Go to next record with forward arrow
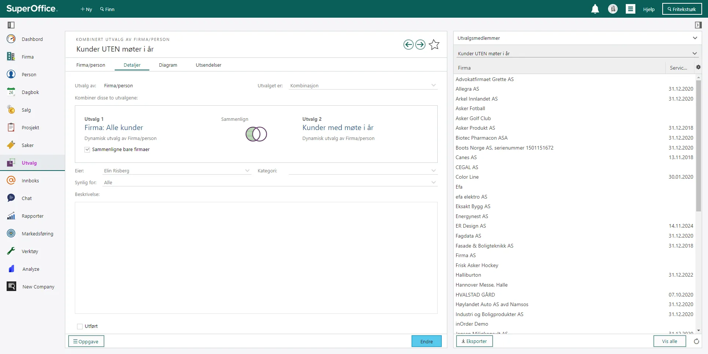 click(420, 45)
